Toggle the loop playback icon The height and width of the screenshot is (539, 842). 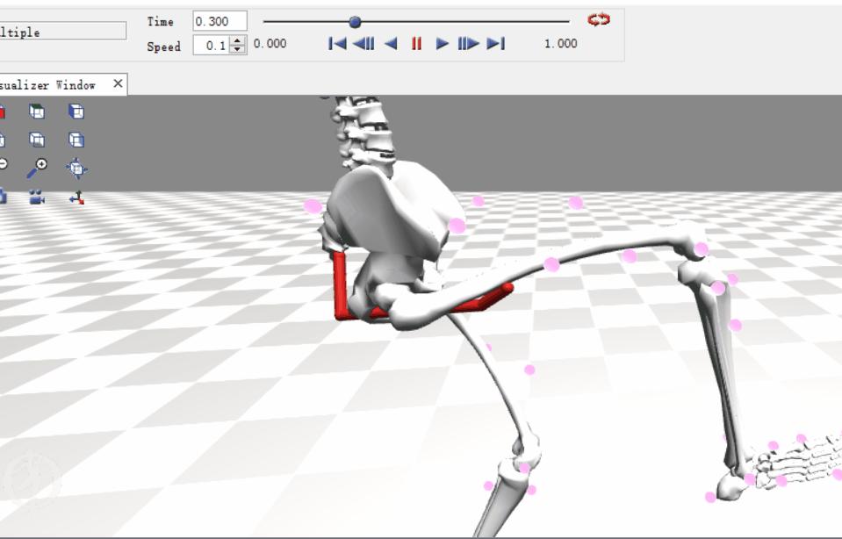pos(597,19)
